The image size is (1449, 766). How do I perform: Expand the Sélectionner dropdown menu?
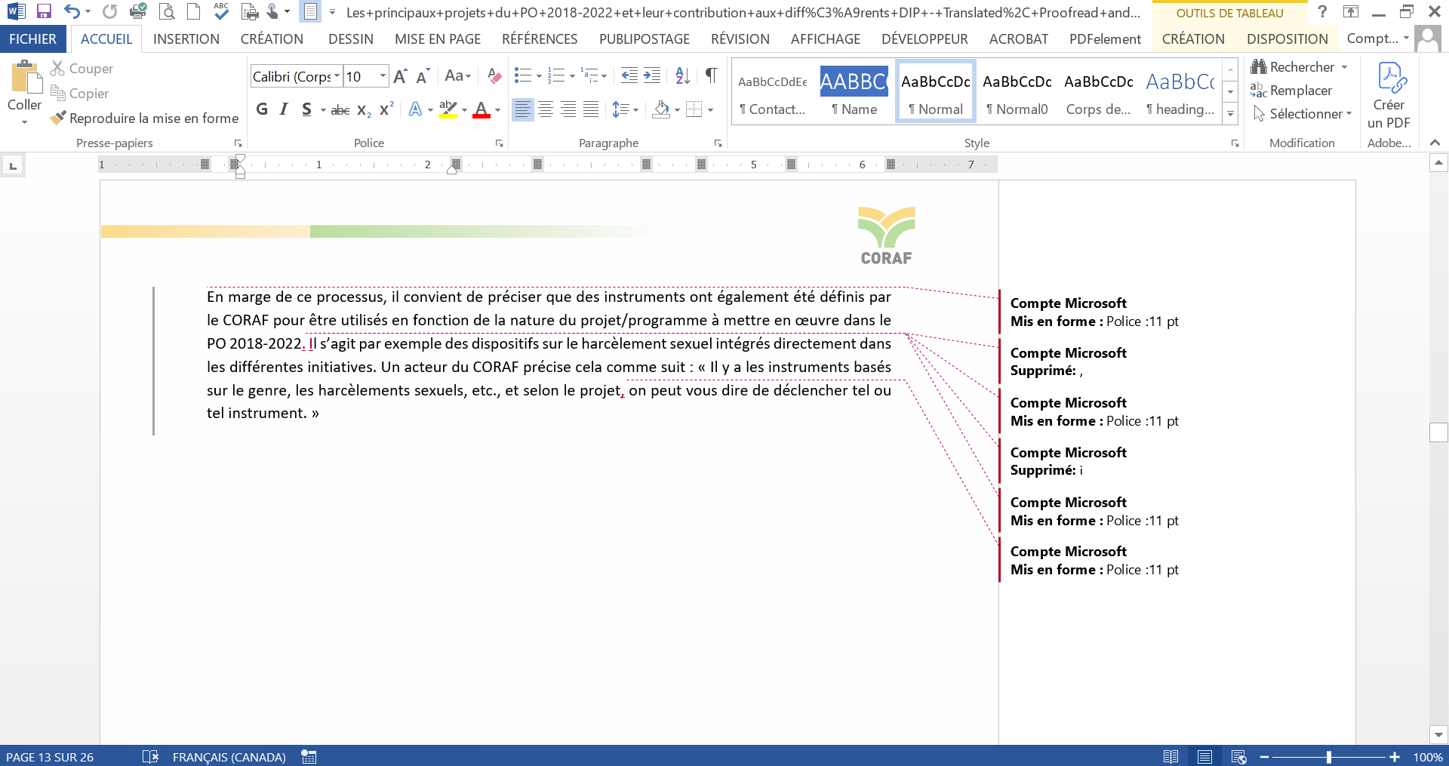[1349, 114]
